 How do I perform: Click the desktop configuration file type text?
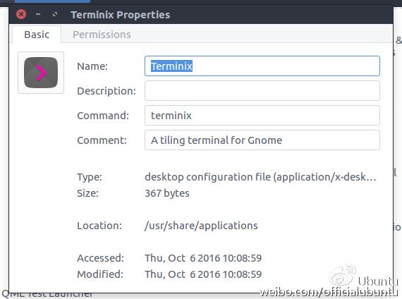pyautogui.click(x=260, y=177)
